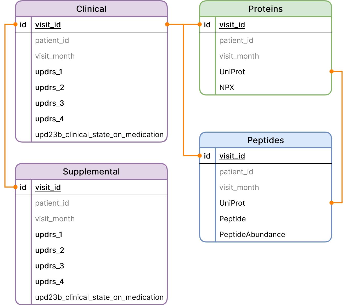
Task: Select updrs_1 in the Supplemental table
Action: [49, 234]
